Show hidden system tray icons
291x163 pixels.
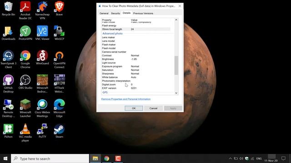click(x=231, y=158)
